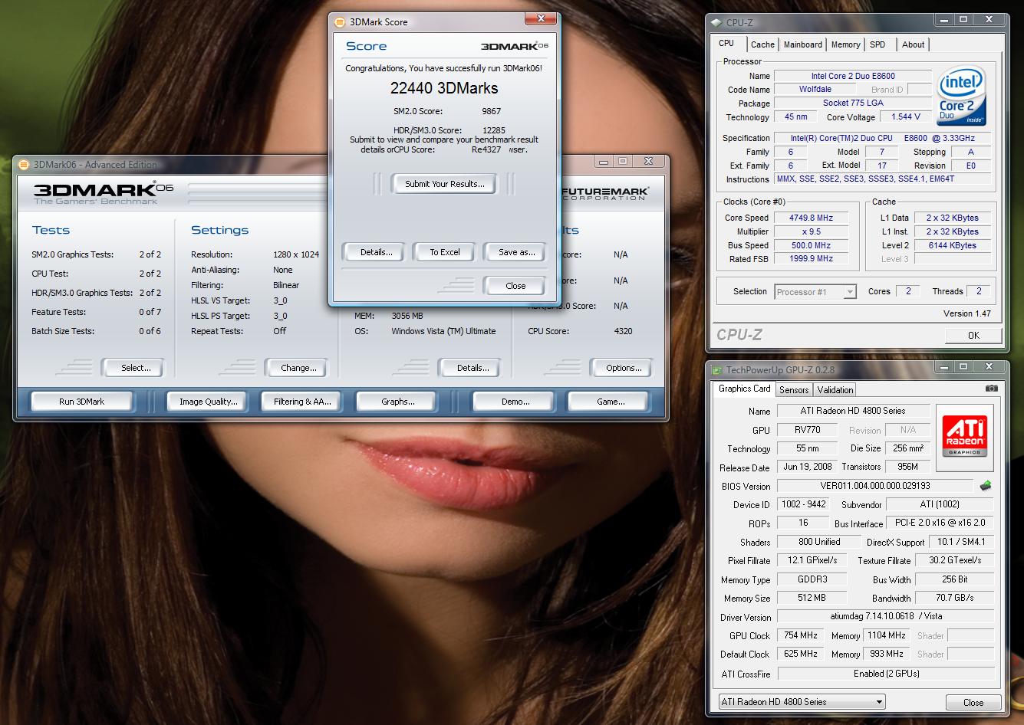Switch to the Sensors tab in GPU-Z
This screenshot has width=1024, height=725.
pos(794,389)
